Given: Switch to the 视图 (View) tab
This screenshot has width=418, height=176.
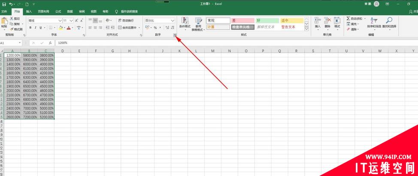Looking at the screenshot, I should [94, 12].
